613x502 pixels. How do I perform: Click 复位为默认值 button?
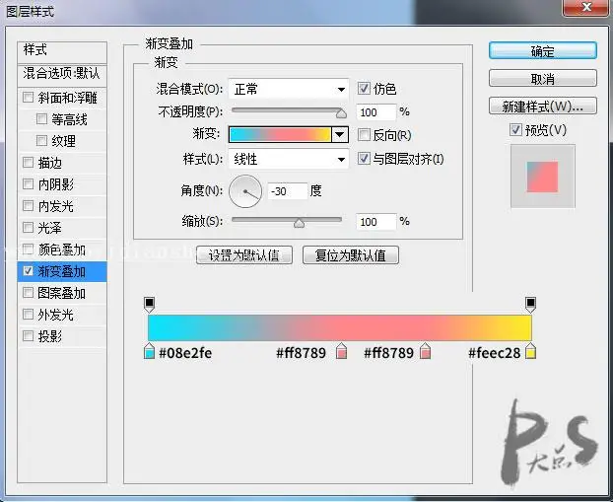tap(351, 255)
